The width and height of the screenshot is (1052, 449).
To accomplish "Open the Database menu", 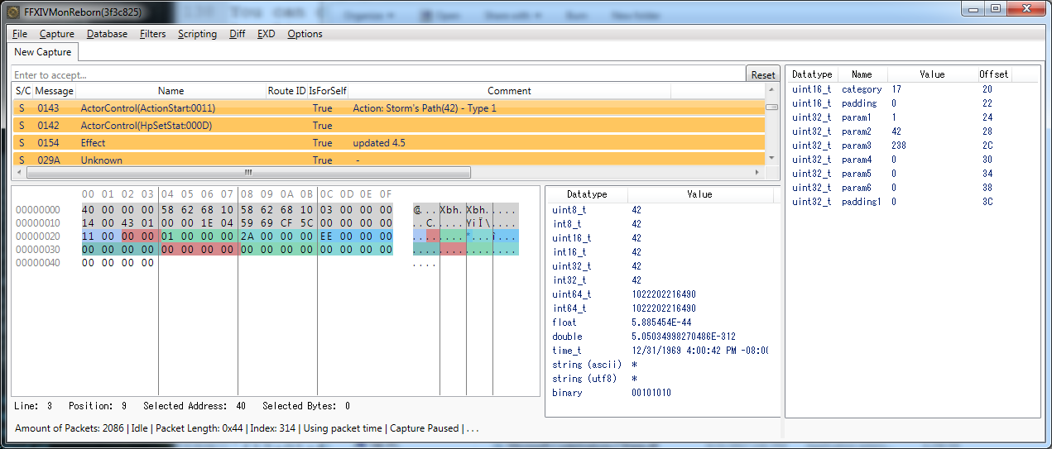I will point(108,34).
